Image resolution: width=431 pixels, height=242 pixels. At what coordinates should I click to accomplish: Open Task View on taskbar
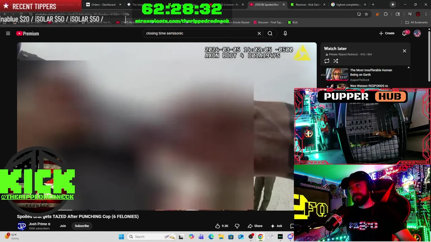point(181,237)
